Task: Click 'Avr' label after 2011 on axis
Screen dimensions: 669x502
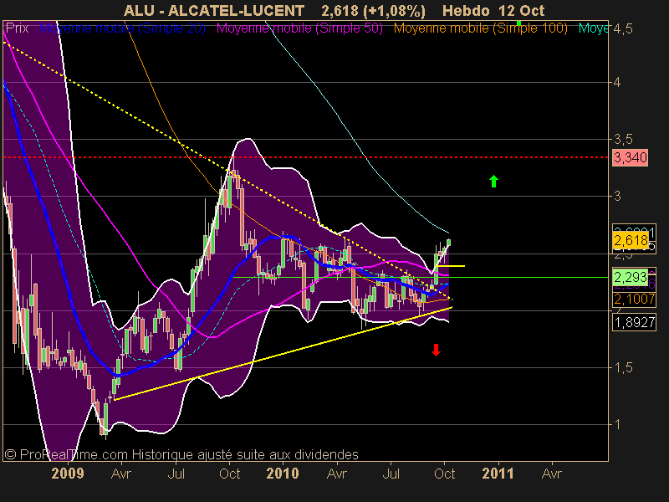Action: (x=552, y=474)
